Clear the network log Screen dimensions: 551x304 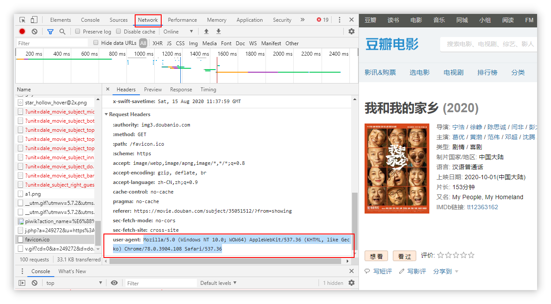[x=34, y=32]
